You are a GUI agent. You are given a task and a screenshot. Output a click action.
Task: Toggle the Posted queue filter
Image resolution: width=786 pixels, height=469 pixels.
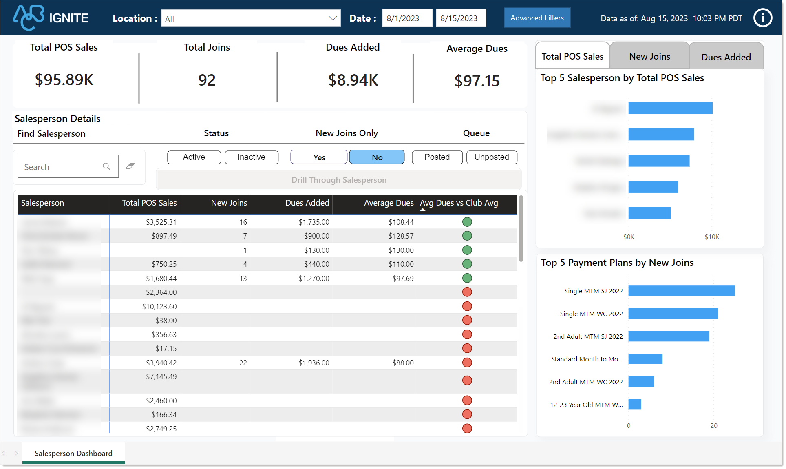pos(437,157)
